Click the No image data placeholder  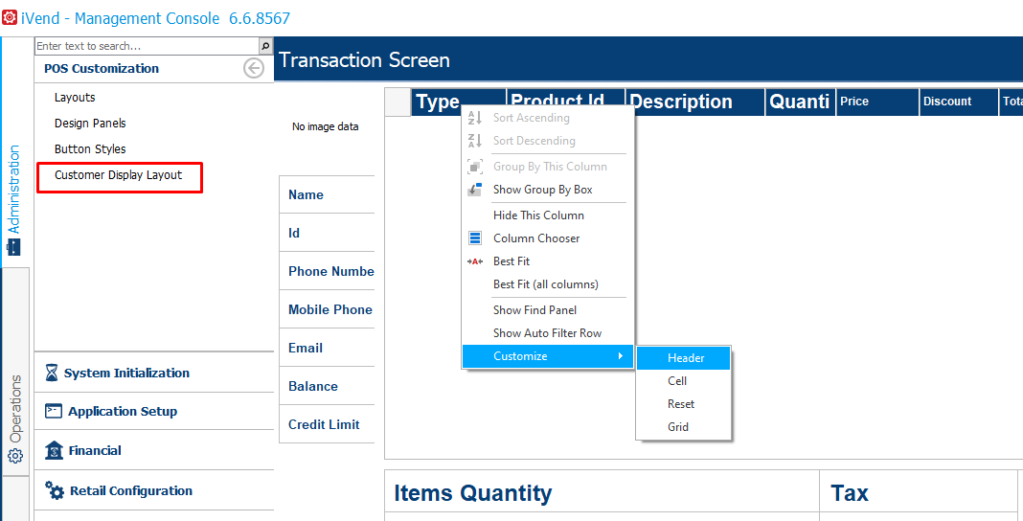(x=325, y=126)
